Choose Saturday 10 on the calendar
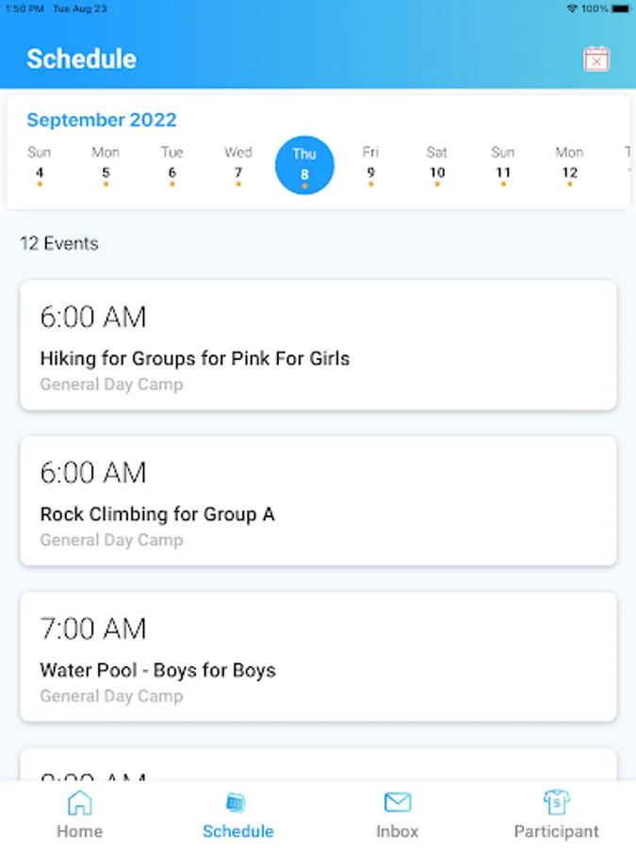The height and width of the screenshot is (848, 636). pyautogui.click(x=437, y=164)
